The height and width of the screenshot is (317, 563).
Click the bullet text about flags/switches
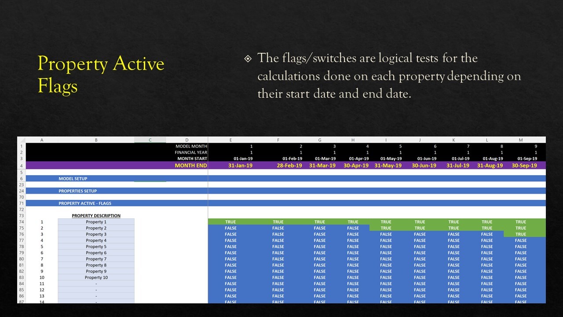click(x=389, y=76)
